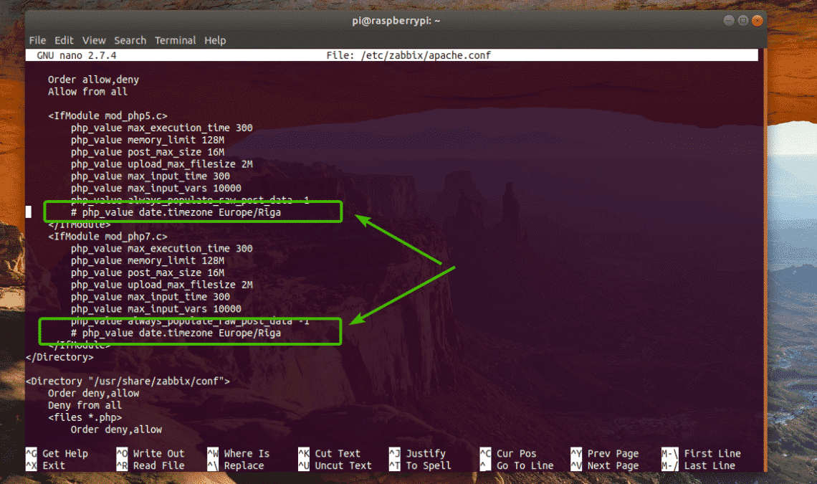Click the Directory "/usr/share/zabbix/conf" line
Image resolution: width=817 pixels, height=484 pixels.
point(128,381)
